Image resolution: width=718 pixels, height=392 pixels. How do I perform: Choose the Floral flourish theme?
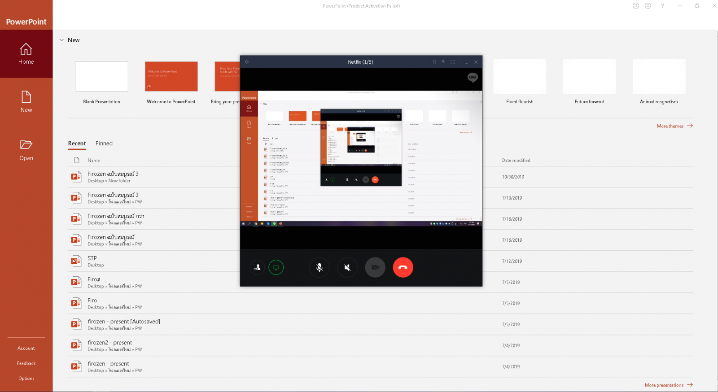tap(520, 77)
